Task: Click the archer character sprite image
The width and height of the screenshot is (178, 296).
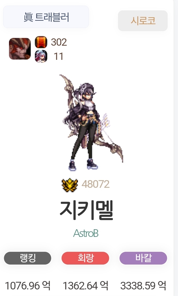Action: point(91,122)
